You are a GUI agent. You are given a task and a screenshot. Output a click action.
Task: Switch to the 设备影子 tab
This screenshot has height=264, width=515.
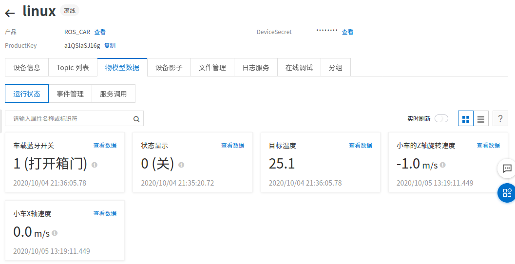point(169,67)
